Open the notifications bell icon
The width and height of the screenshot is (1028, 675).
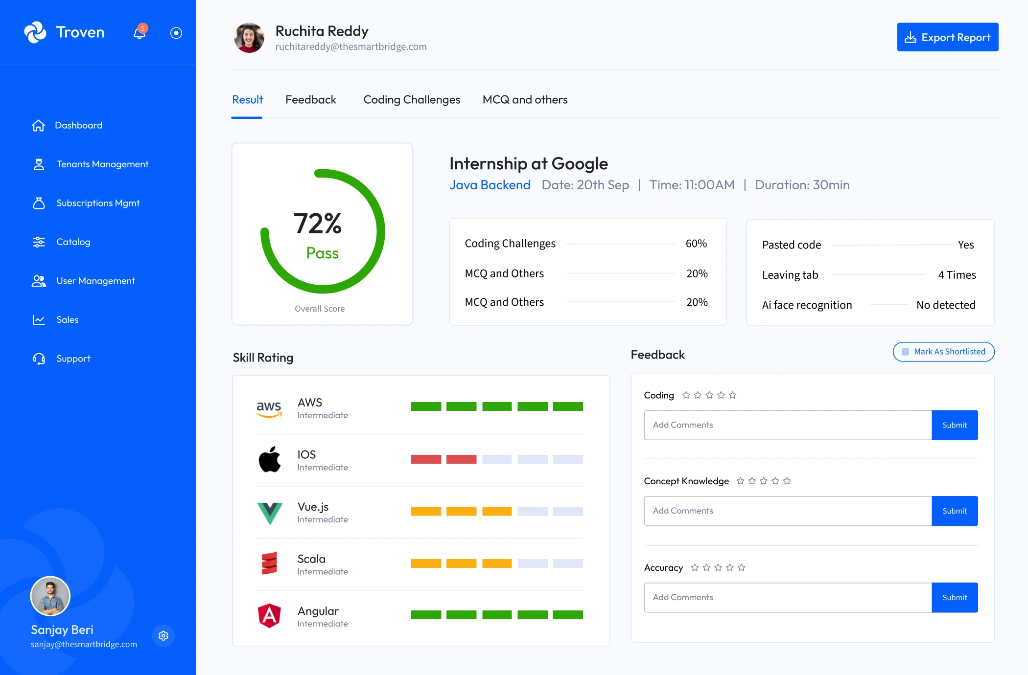coord(140,33)
